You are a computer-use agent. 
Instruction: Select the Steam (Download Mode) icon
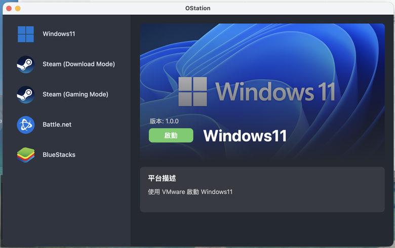26,64
